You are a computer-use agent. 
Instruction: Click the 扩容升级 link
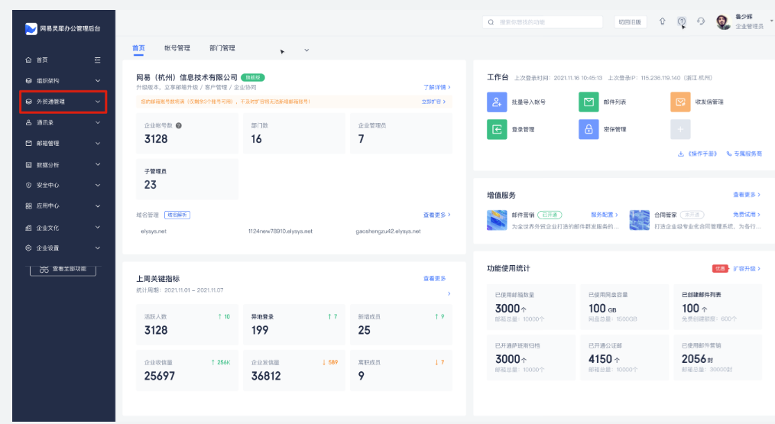pyautogui.click(x=747, y=268)
